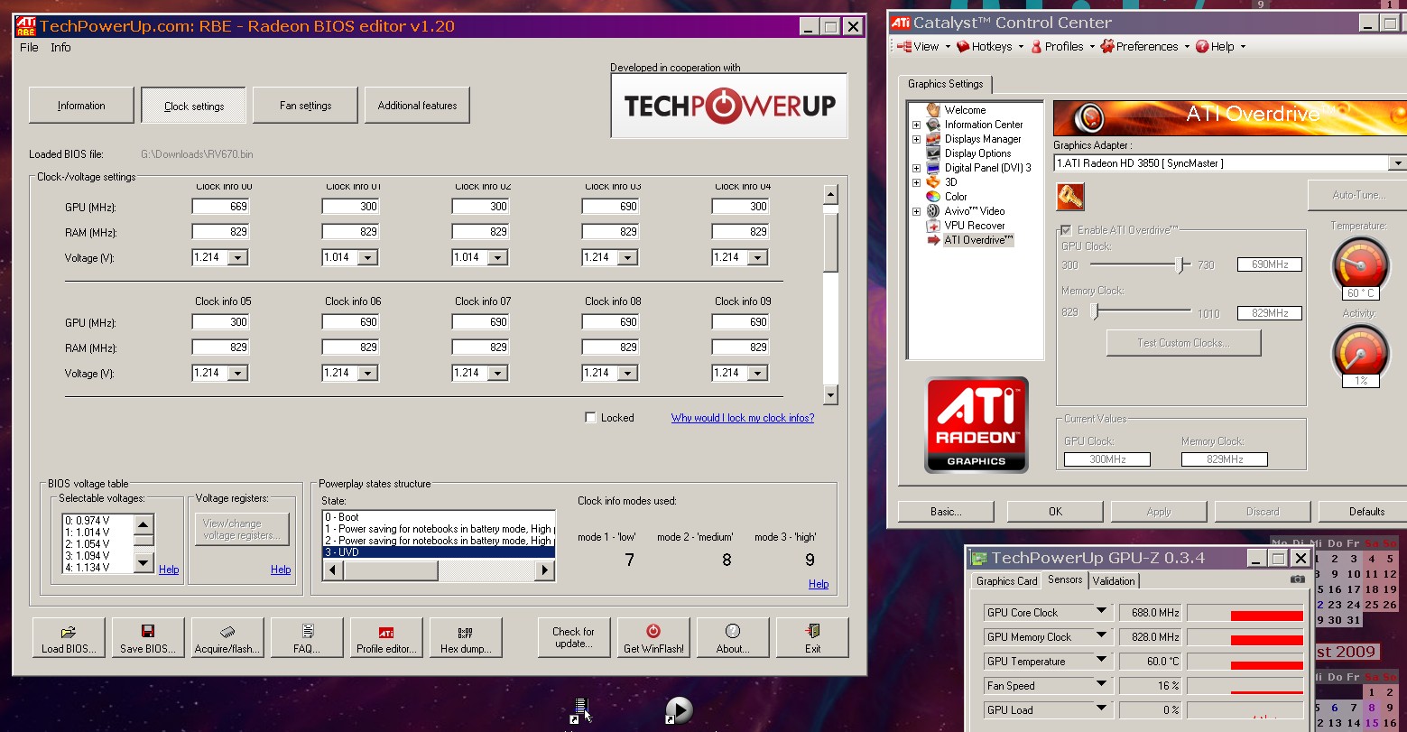Switch to GPU-Z Graphics Card tab

pos(1006,581)
